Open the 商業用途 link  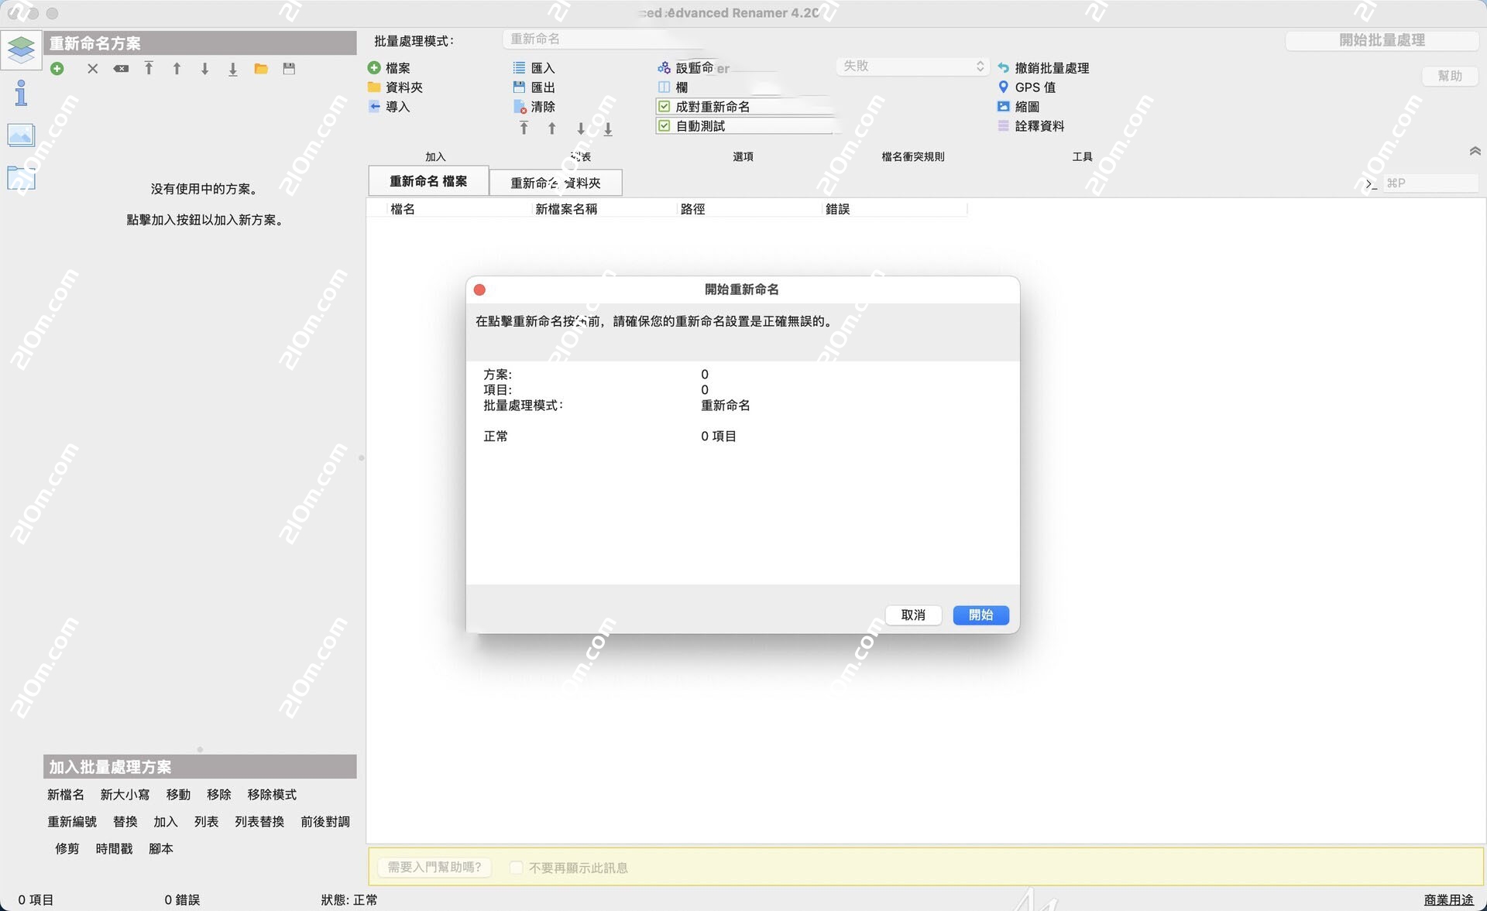pyautogui.click(x=1447, y=900)
